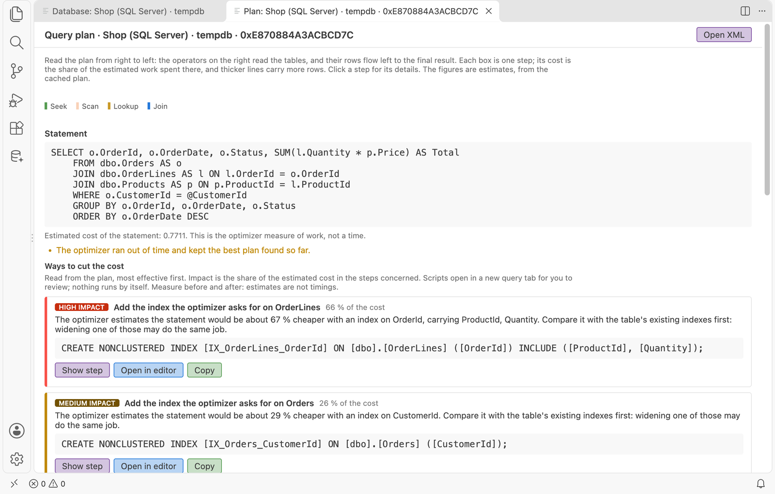Open the Manage settings gear
This screenshot has height=494, width=775.
pos(16,459)
